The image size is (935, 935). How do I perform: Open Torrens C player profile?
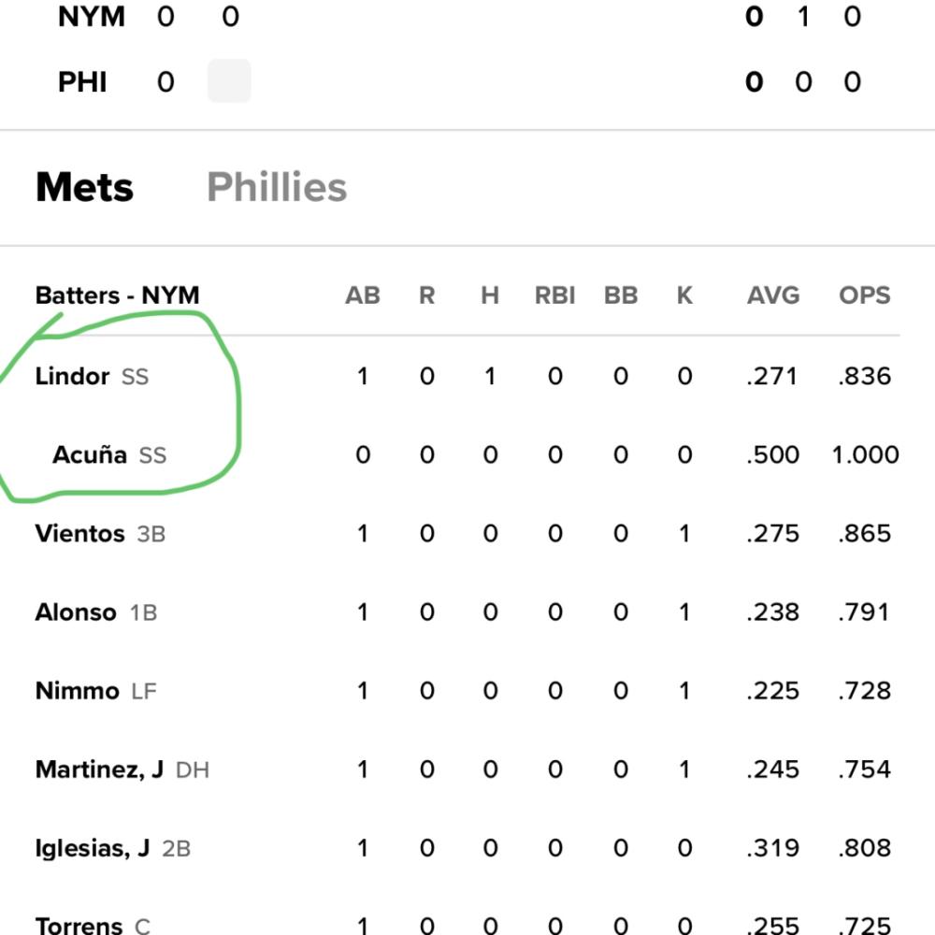(93, 926)
